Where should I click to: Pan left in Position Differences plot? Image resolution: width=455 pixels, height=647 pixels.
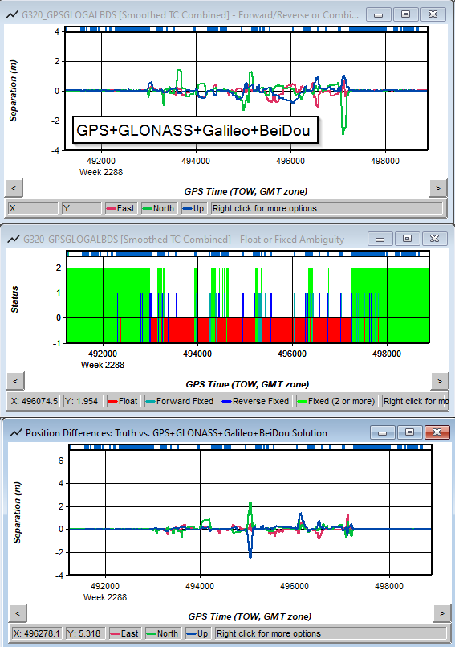18,613
